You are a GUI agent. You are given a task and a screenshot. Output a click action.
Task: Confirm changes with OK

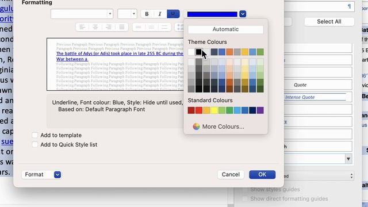[262, 174]
